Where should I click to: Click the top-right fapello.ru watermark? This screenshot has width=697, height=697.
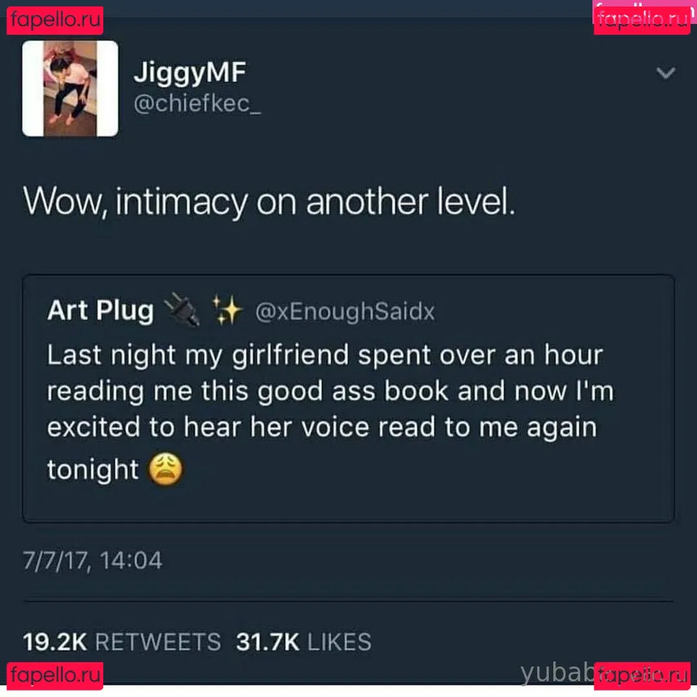click(642, 20)
